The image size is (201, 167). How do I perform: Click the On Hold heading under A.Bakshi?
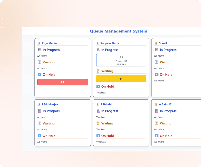click(108, 136)
